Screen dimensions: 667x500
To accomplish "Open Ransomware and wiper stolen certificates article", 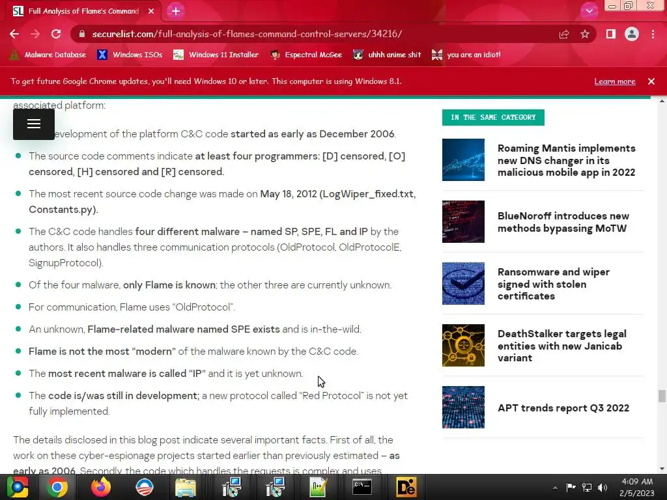I will pos(554,284).
